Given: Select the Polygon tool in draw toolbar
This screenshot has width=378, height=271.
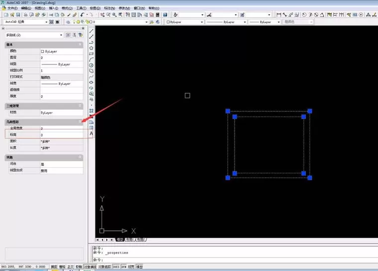Looking at the screenshot, I should pos(91,48).
